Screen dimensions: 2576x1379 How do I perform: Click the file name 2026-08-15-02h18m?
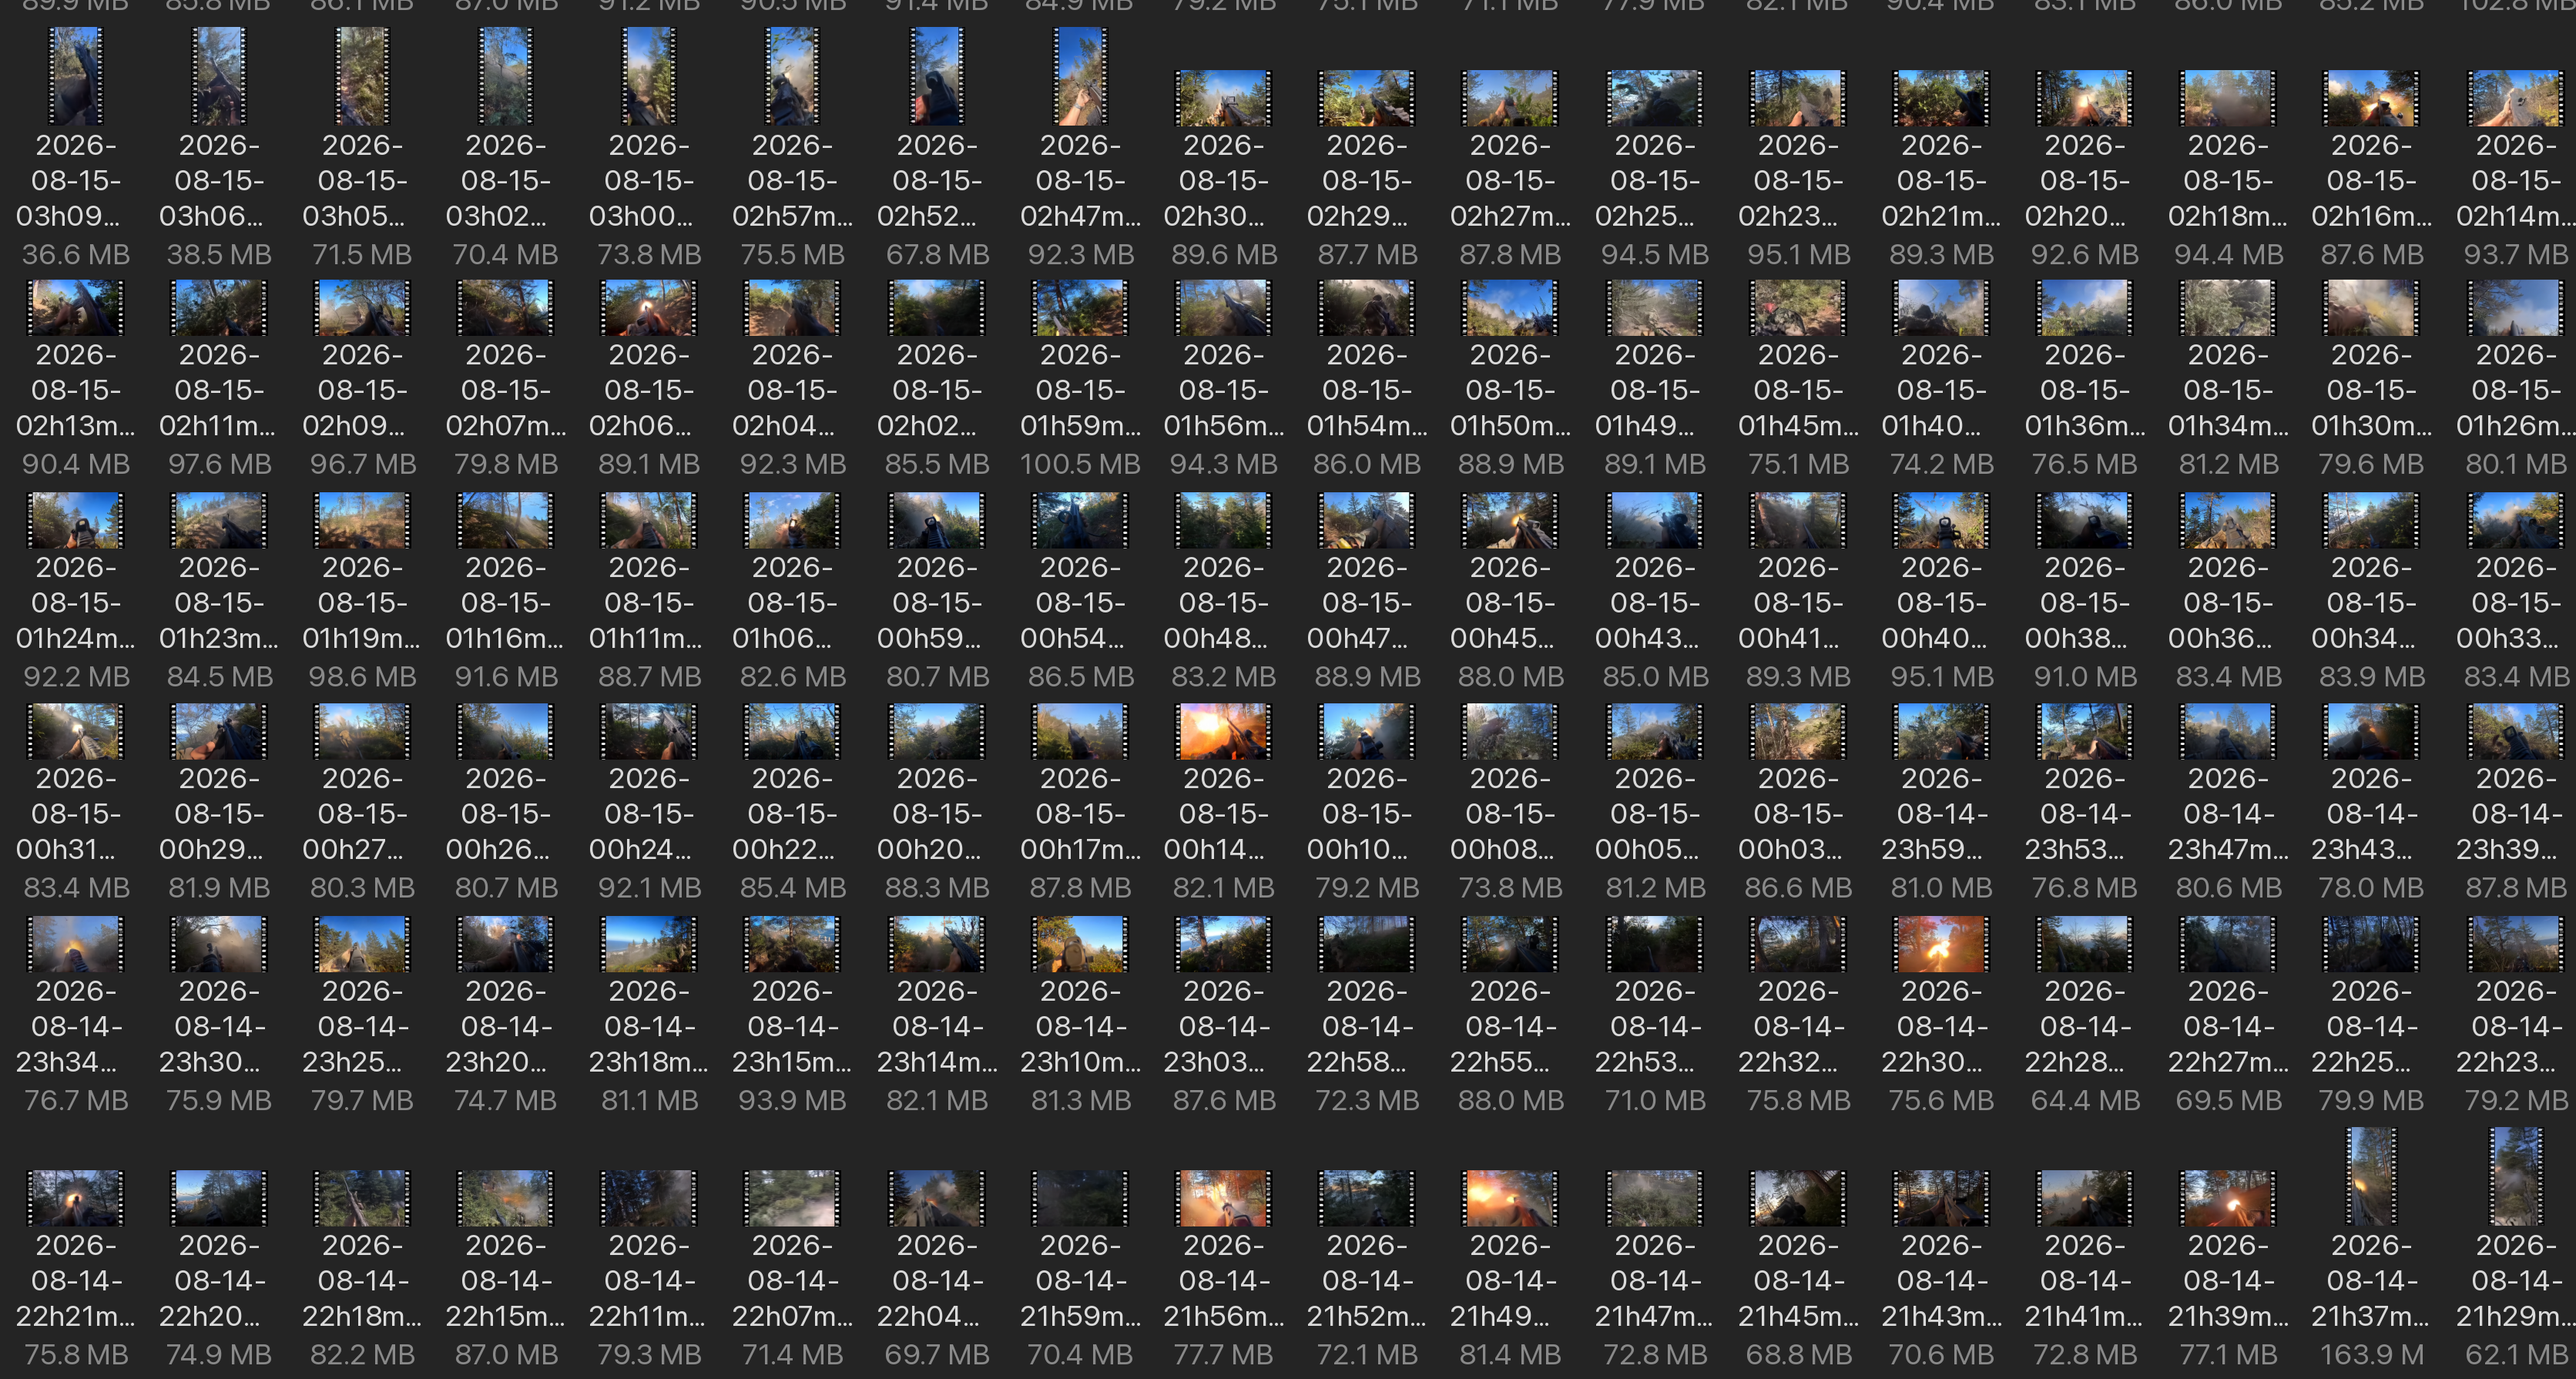pos(2228,181)
